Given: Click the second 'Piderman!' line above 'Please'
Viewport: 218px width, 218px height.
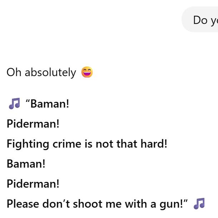Looking at the screenshot, I should tap(33, 184).
